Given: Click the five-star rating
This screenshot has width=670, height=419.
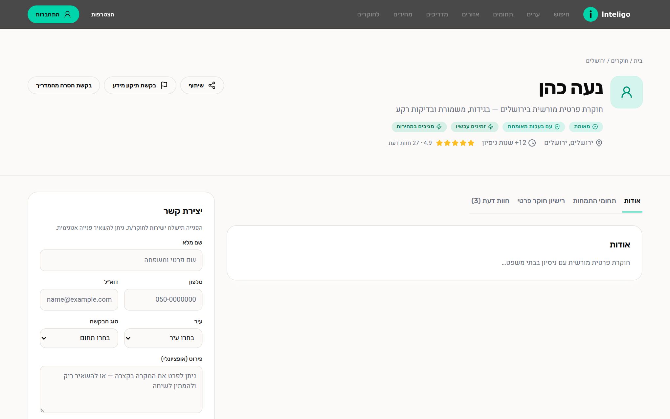Looking at the screenshot, I should pyautogui.click(x=455, y=143).
